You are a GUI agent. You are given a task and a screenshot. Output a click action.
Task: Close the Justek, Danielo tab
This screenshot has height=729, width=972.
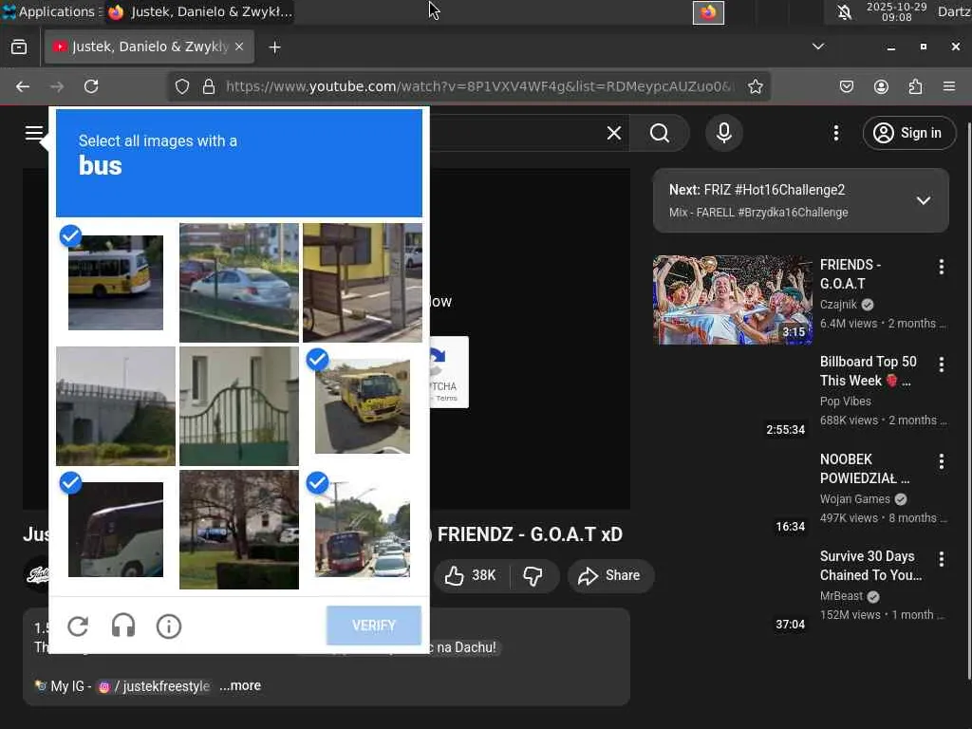click(x=239, y=47)
